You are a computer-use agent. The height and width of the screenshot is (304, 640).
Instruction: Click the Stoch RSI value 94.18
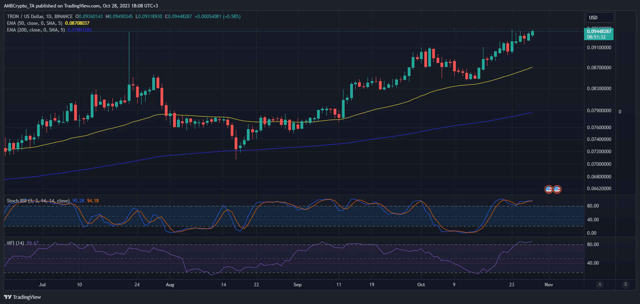93,201
